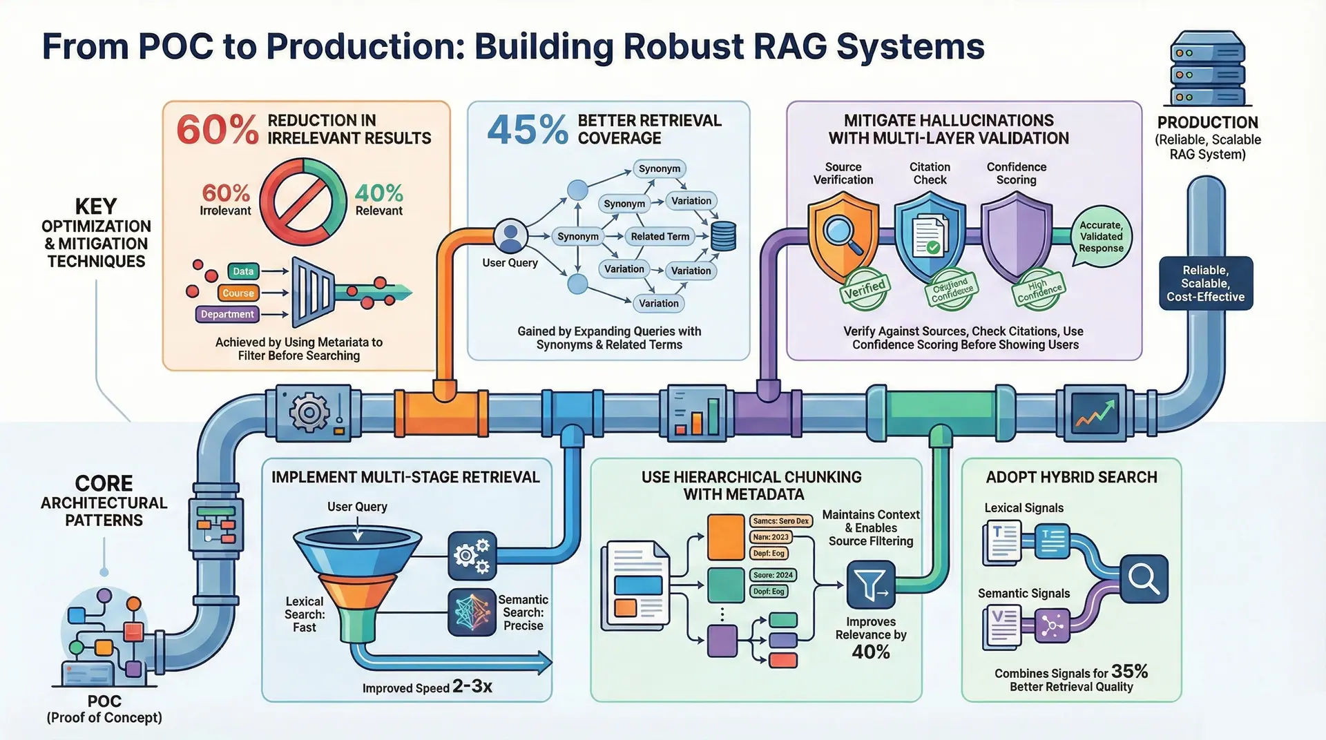
Task: Click the stacked documents icon in chunking
Action: tap(635, 585)
